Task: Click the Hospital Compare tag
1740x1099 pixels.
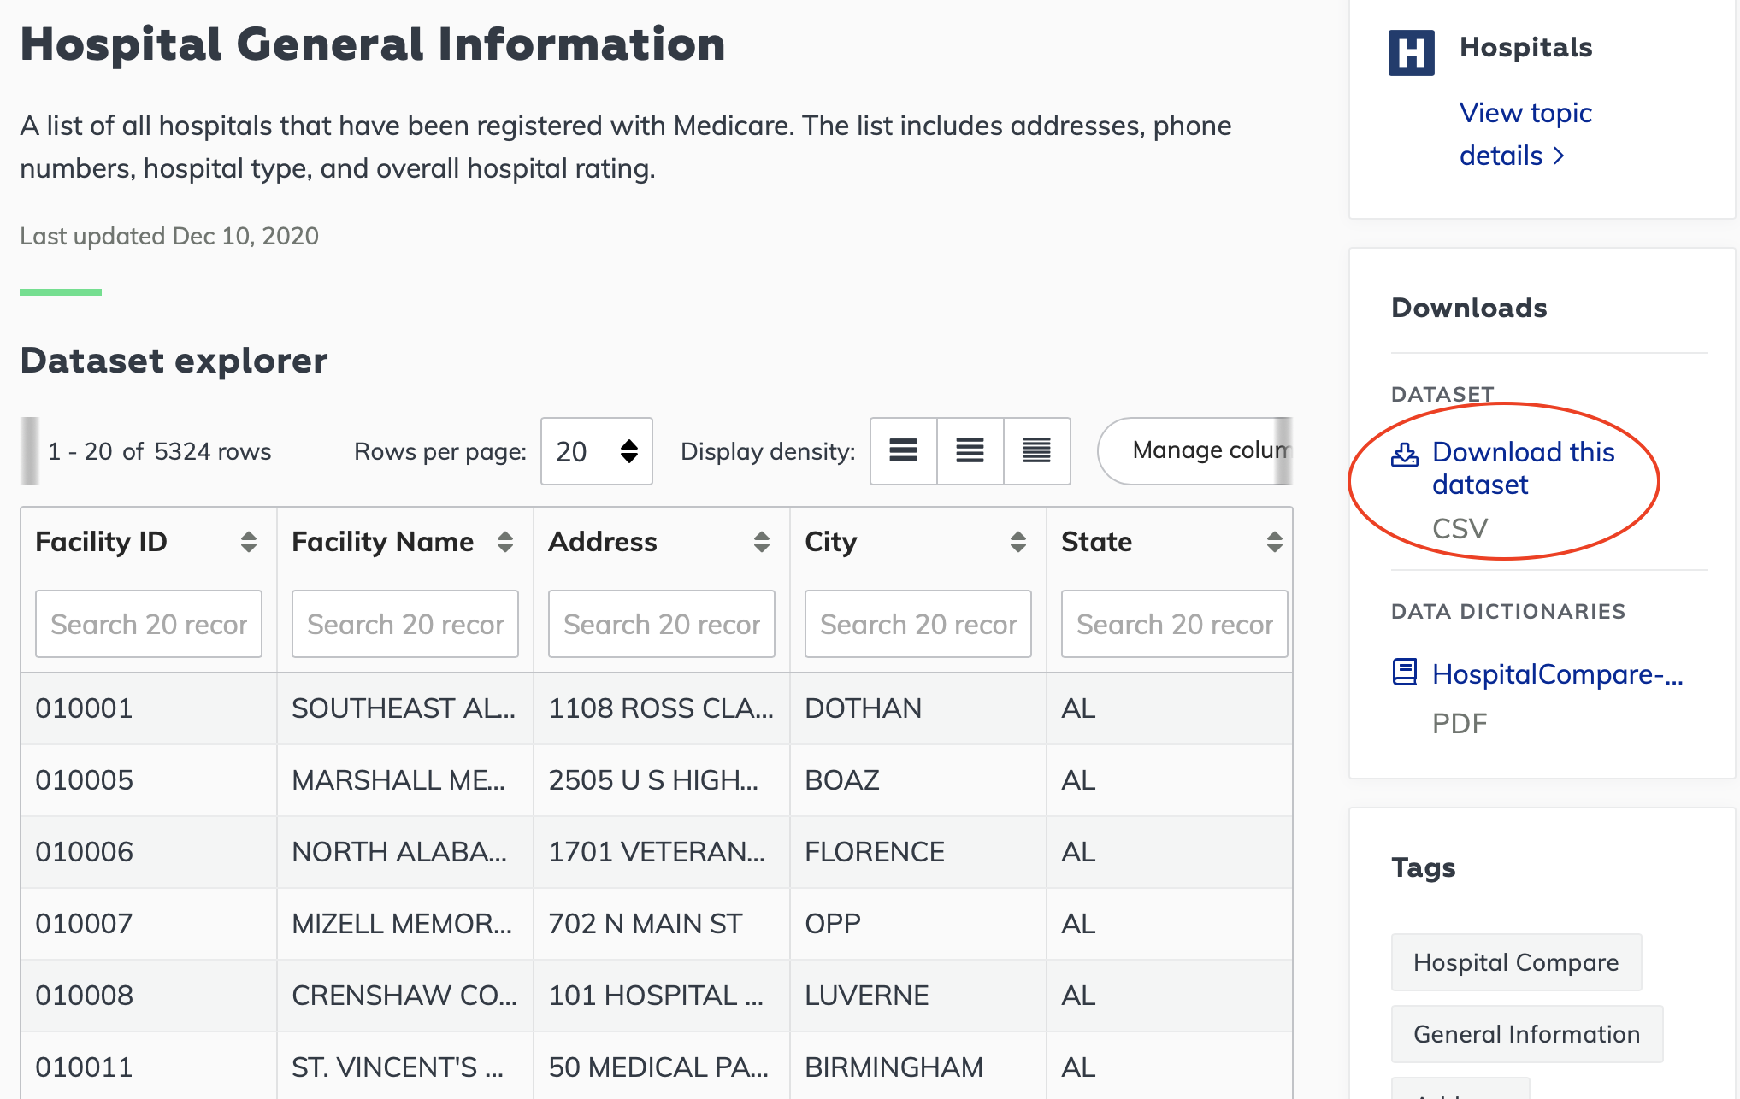Action: coord(1514,962)
